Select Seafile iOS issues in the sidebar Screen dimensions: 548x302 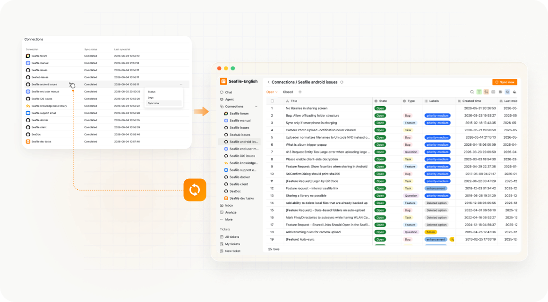pos(242,156)
